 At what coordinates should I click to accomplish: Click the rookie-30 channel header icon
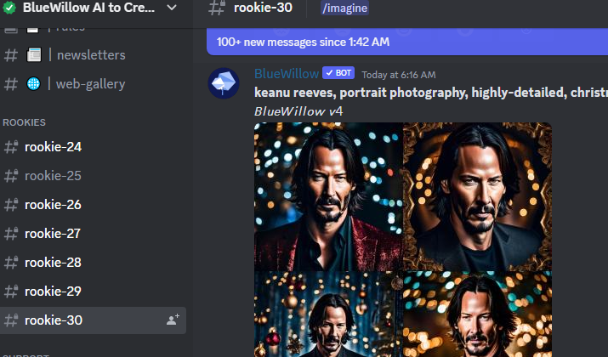[x=217, y=8]
